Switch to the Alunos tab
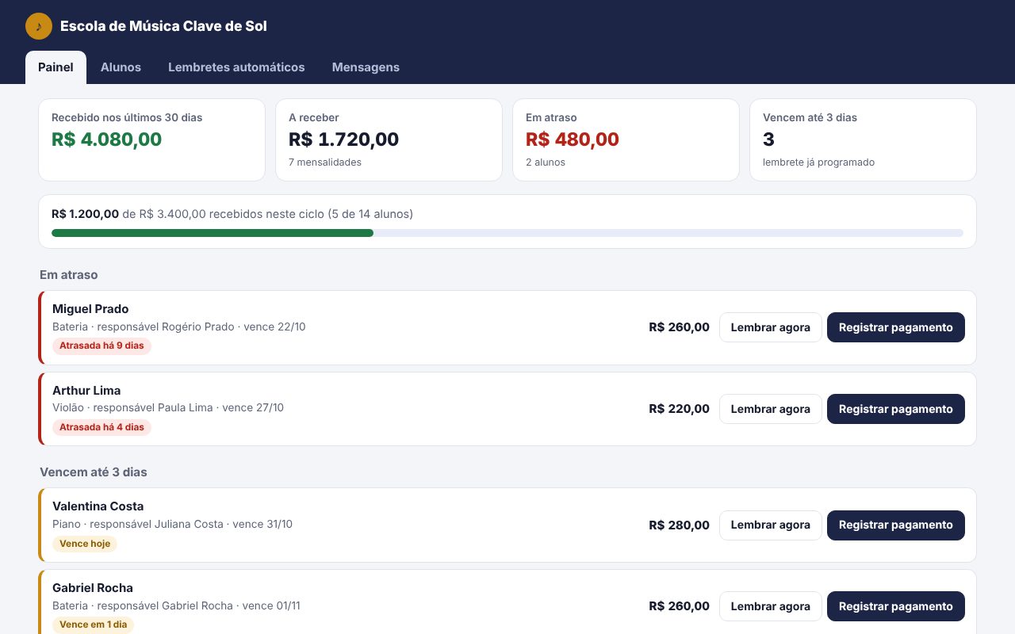1015x634 pixels. click(121, 67)
